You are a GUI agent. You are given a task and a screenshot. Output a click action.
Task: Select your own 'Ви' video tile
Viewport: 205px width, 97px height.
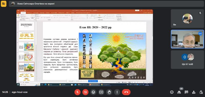pos(187,18)
